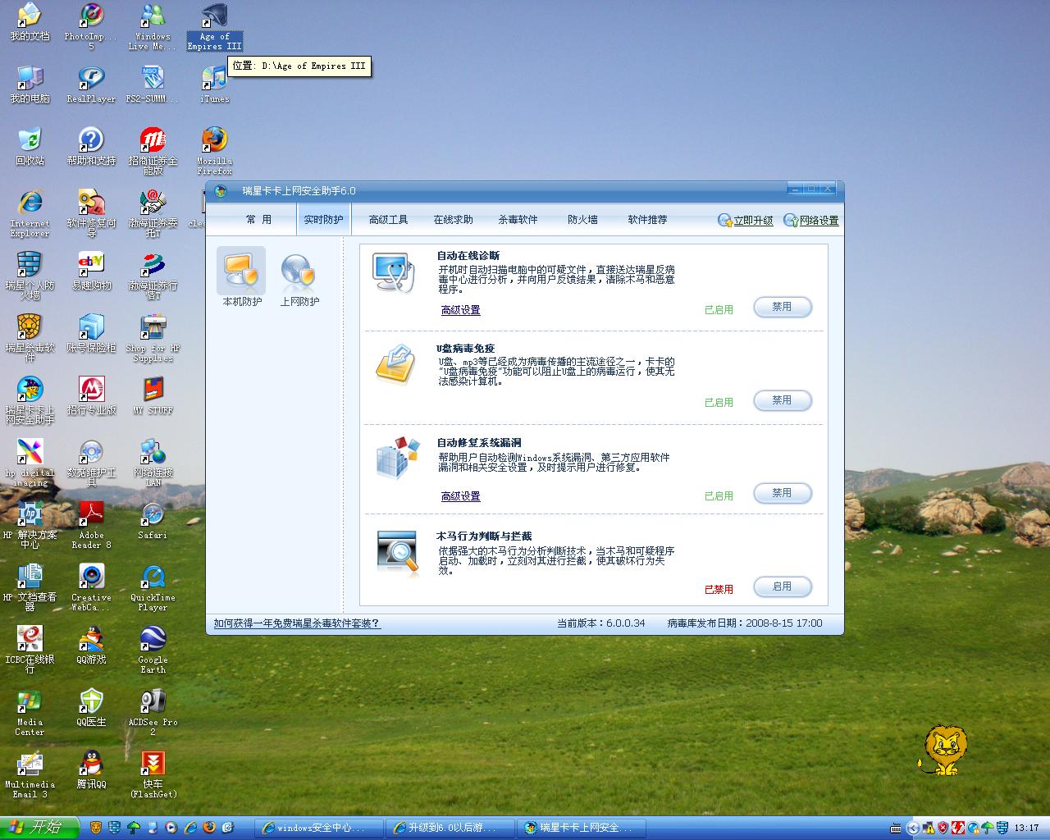Image resolution: width=1050 pixels, height=840 pixels.
Task: Click the 立即升级 upgrade link
Action: point(746,221)
